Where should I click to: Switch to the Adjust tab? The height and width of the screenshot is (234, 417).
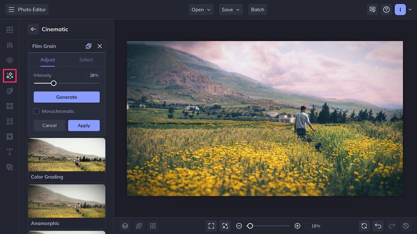[x=48, y=59]
